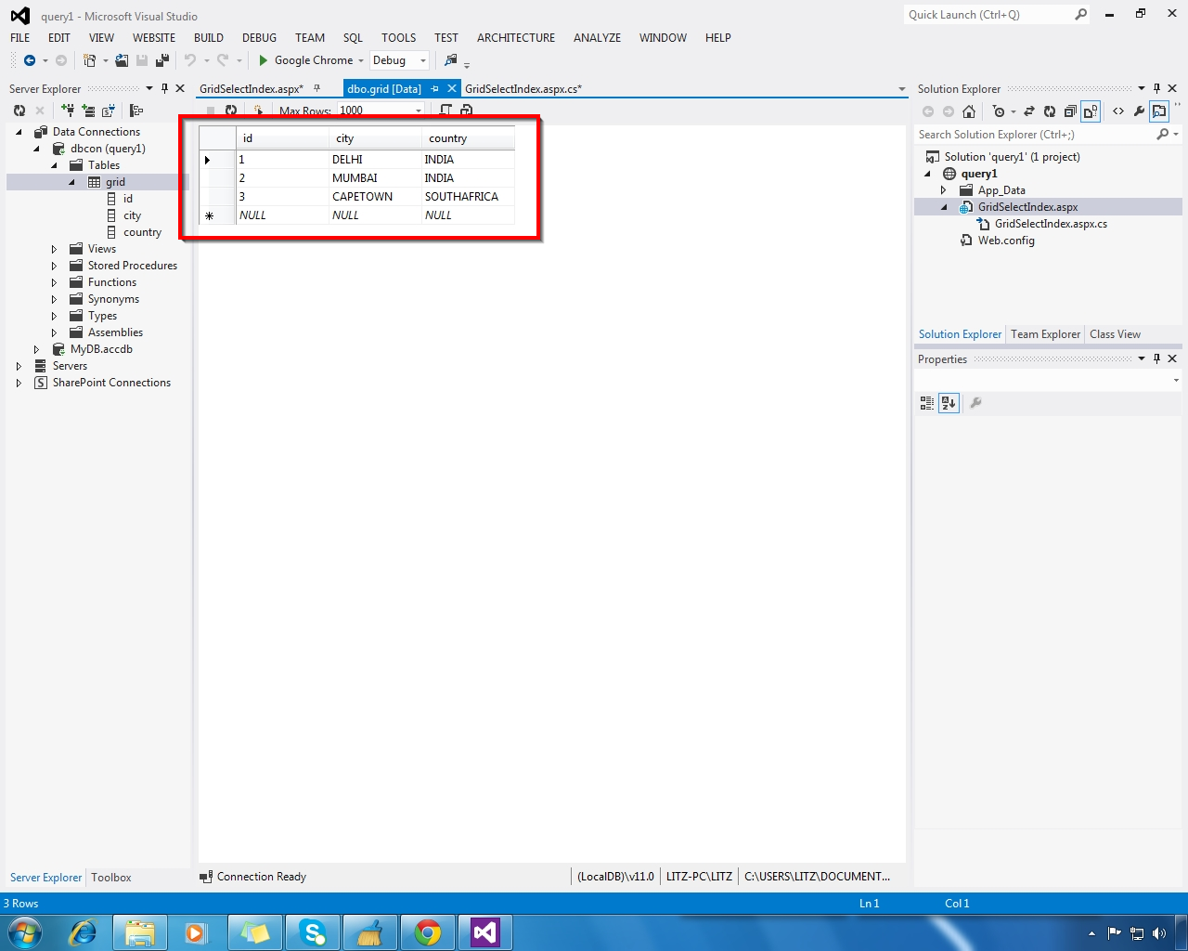Refresh data connections in Server Explorer
The image size is (1188, 951).
[x=20, y=111]
